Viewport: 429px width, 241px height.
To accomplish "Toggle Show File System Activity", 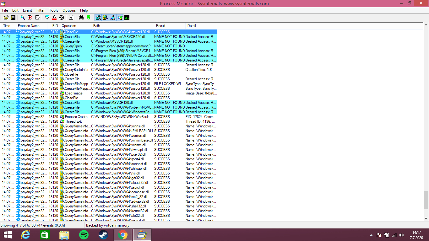I will point(105,18).
